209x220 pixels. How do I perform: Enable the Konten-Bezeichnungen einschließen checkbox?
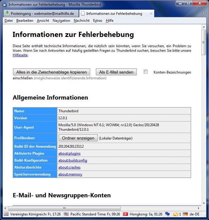145,72
